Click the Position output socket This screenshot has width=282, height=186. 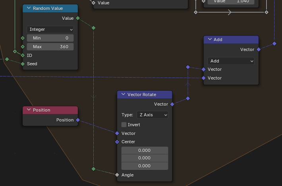78,120
